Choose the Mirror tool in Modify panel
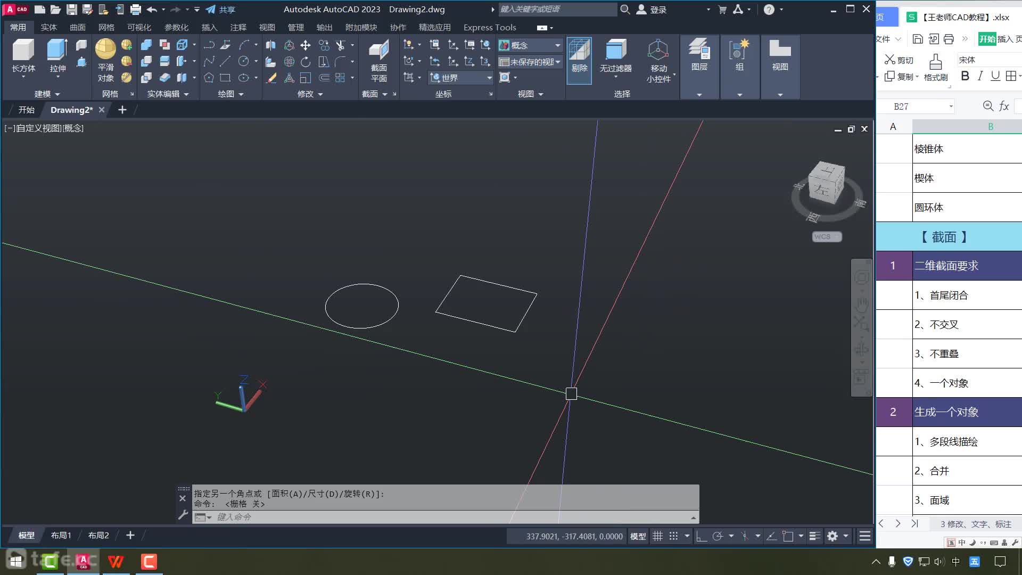Image resolution: width=1022 pixels, height=575 pixels. coord(270,45)
